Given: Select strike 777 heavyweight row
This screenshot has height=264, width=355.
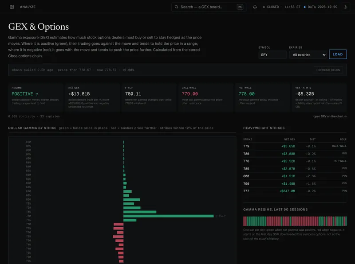Looking at the screenshot, I should pyautogui.click(x=295, y=191).
